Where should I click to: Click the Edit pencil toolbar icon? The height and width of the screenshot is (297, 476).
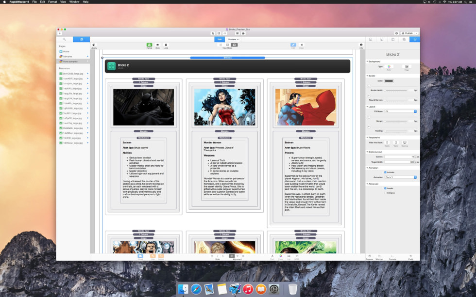[293, 45]
